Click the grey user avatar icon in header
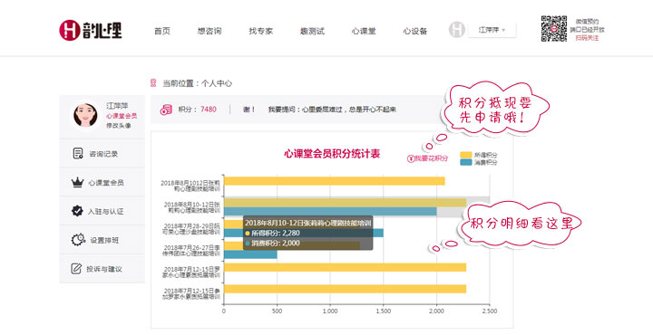This screenshot has height=335, width=653. 457,30
